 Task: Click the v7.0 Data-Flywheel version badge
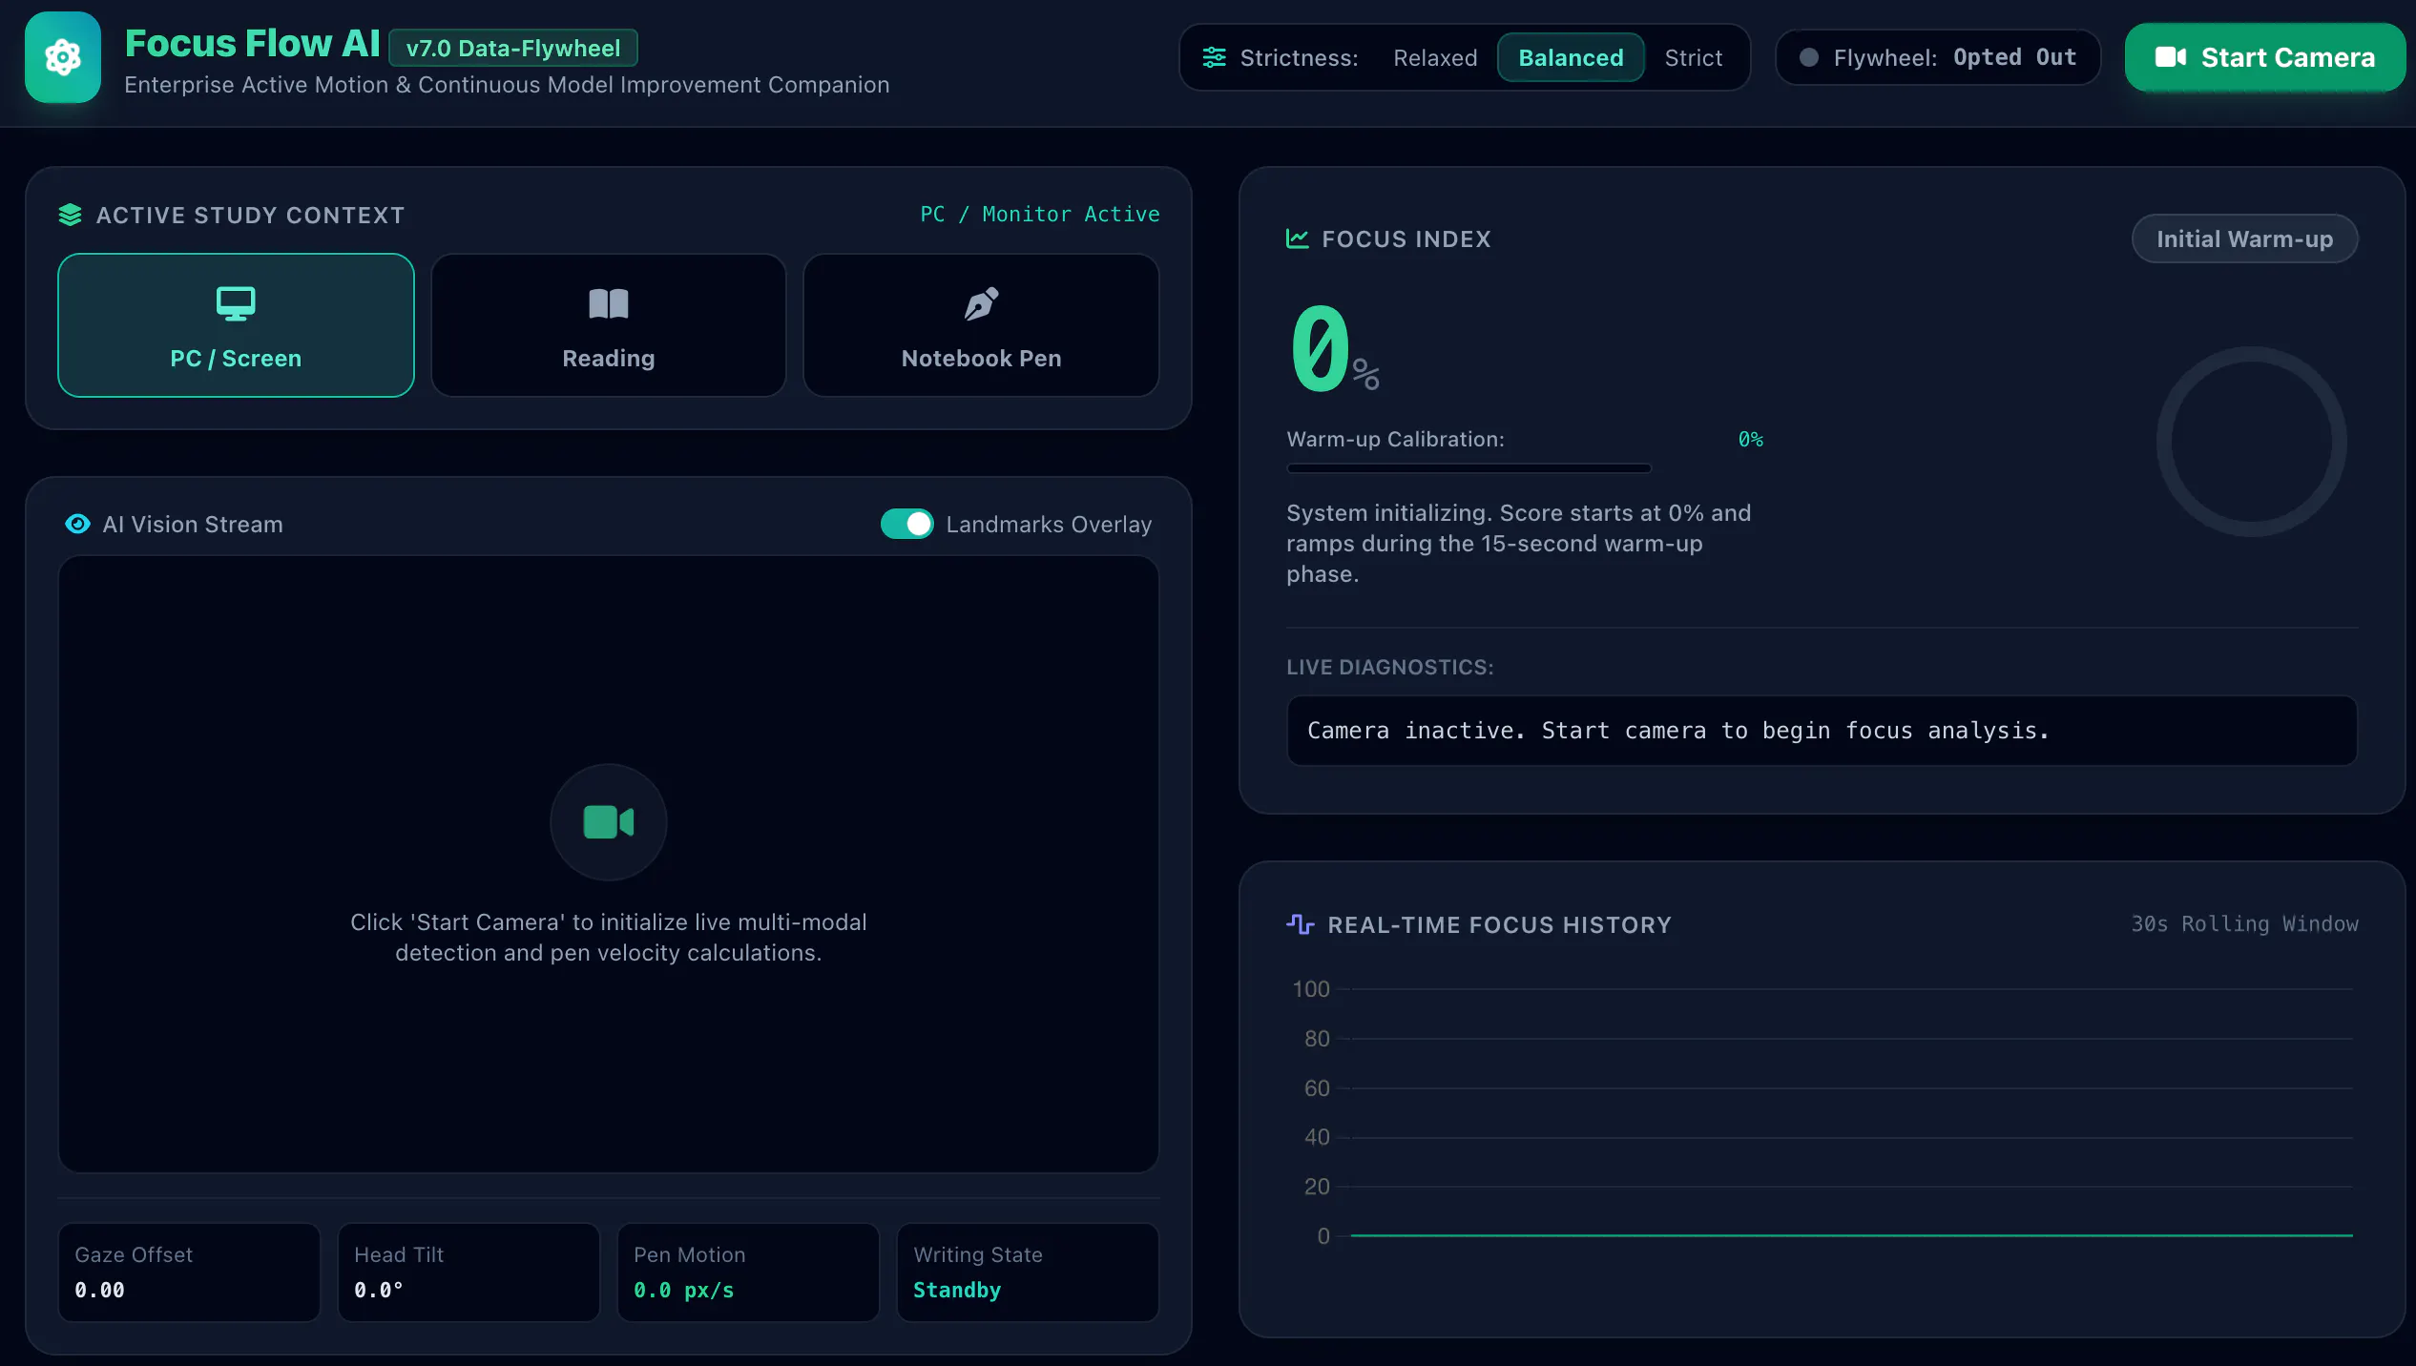(513, 48)
